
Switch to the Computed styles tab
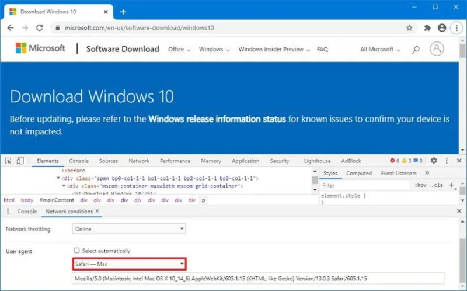coord(359,173)
